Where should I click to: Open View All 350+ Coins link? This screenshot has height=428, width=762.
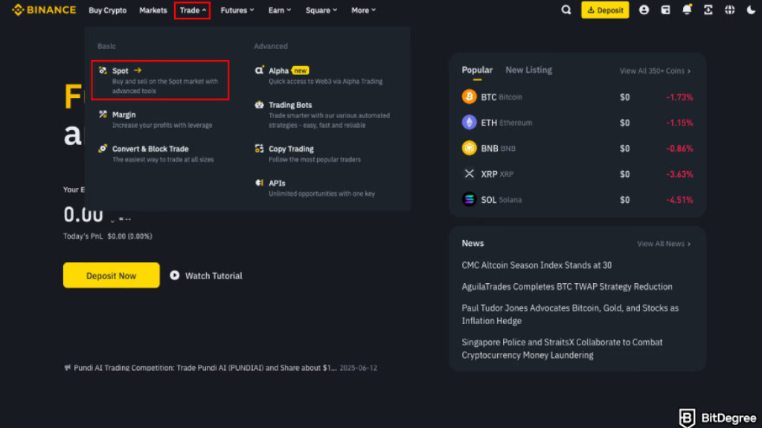click(655, 71)
